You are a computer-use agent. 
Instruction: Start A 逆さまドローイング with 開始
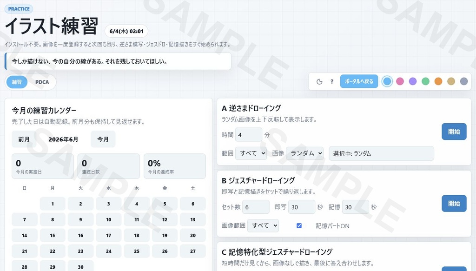point(454,132)
